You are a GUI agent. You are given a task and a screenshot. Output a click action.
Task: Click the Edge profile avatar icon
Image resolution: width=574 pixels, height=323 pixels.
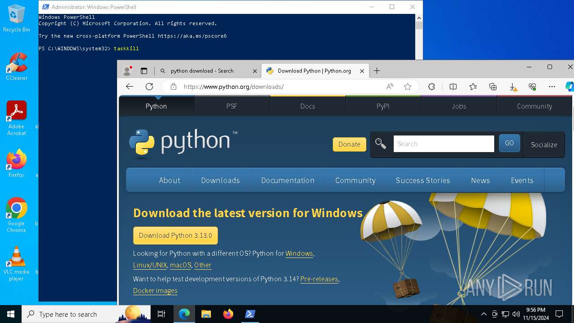coord(127,71)
